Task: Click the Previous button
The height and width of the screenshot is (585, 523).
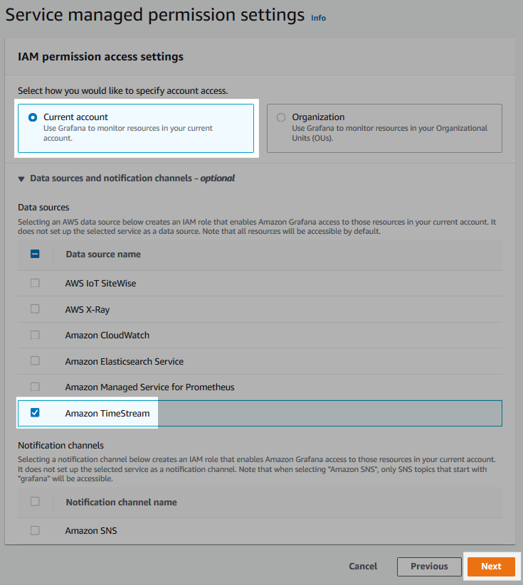Action: tap(429, 567)
